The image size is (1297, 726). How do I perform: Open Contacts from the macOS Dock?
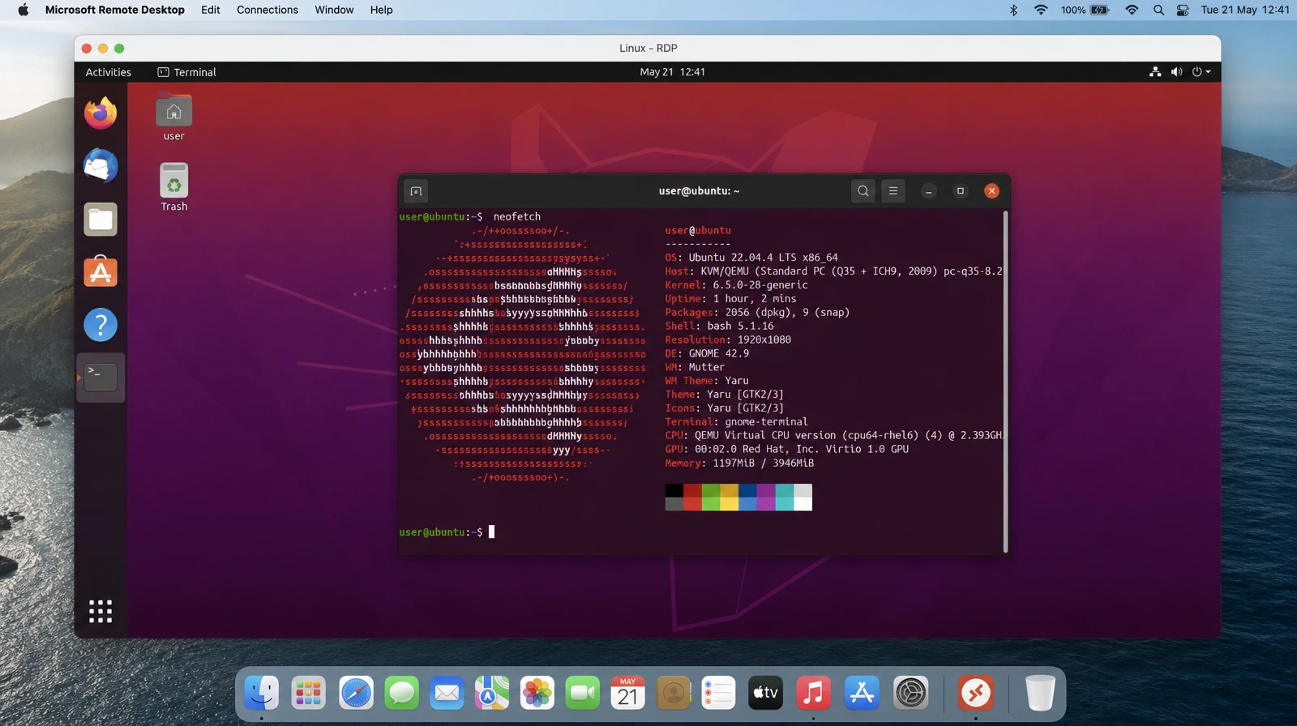[673, 693]
